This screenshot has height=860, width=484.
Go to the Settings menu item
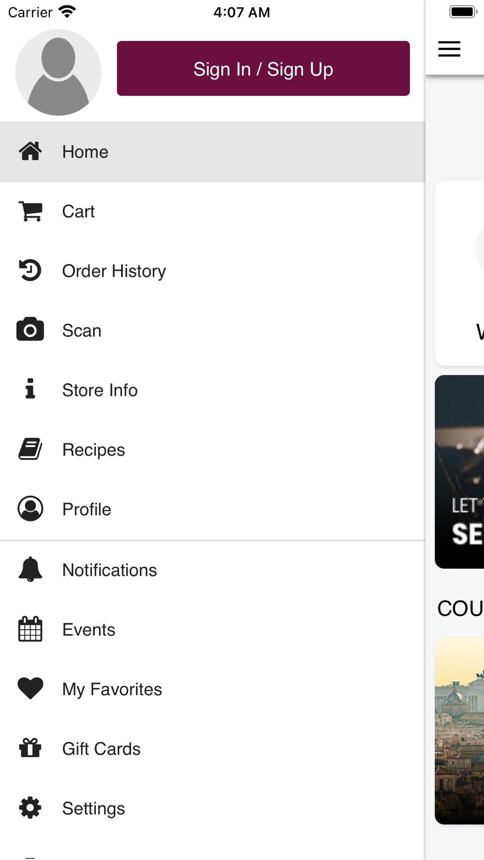pyautogui.click(x=212, y=808)
